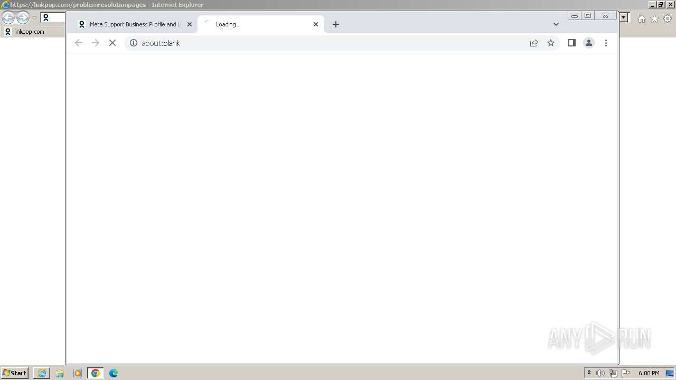Open Internet Explorer address dropdown arrow

(624, 18)
